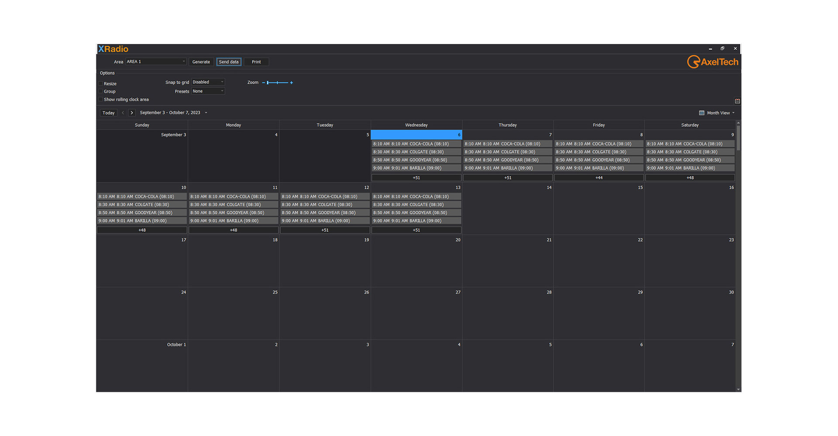The height and width of the screenshot is (436, 838).
Task: Expand the +44 more events on Friday 8
Action: (x=599, y=178)
